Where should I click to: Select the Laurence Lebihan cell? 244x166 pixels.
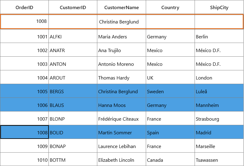(x=121, y=146)
